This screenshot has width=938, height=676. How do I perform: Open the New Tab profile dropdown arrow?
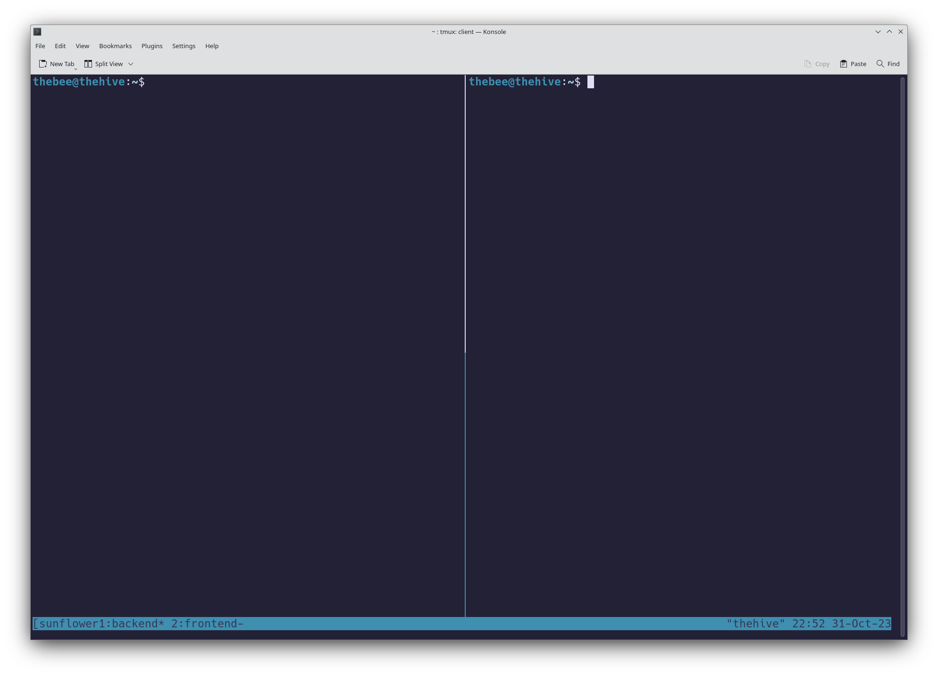(75, 69)
